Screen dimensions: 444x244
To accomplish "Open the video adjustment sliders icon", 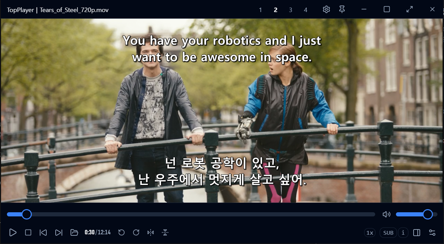I will tap(432, 233).
